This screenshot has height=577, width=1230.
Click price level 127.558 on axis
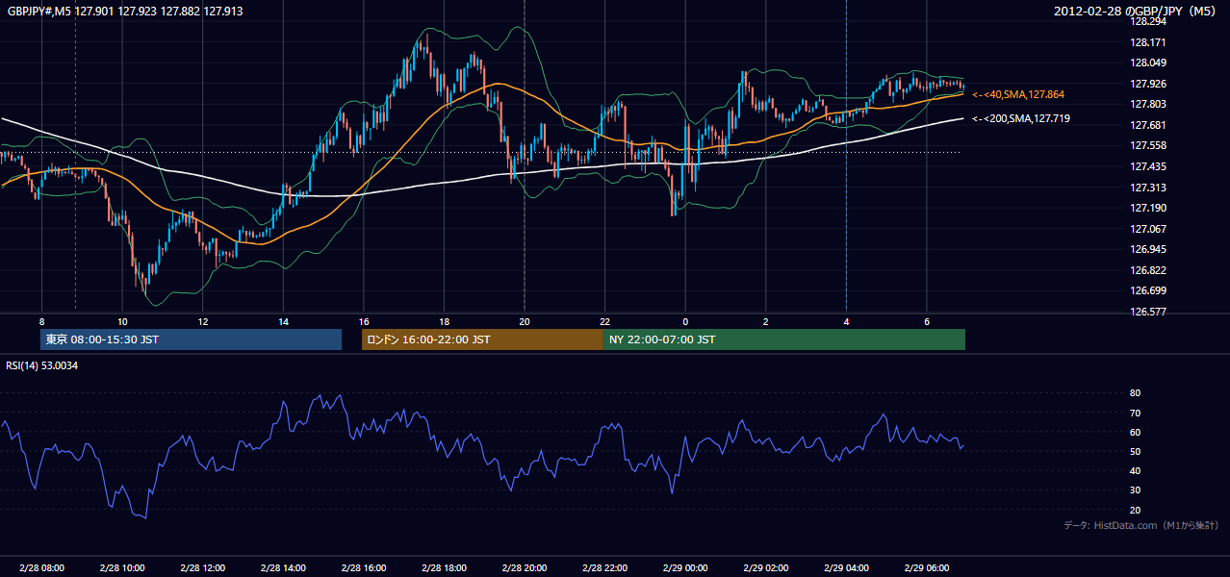point(1148,145)
